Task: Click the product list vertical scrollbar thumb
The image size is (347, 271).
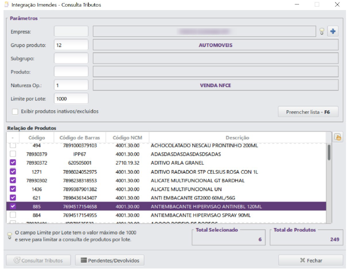Action: (x=329, y=152)
